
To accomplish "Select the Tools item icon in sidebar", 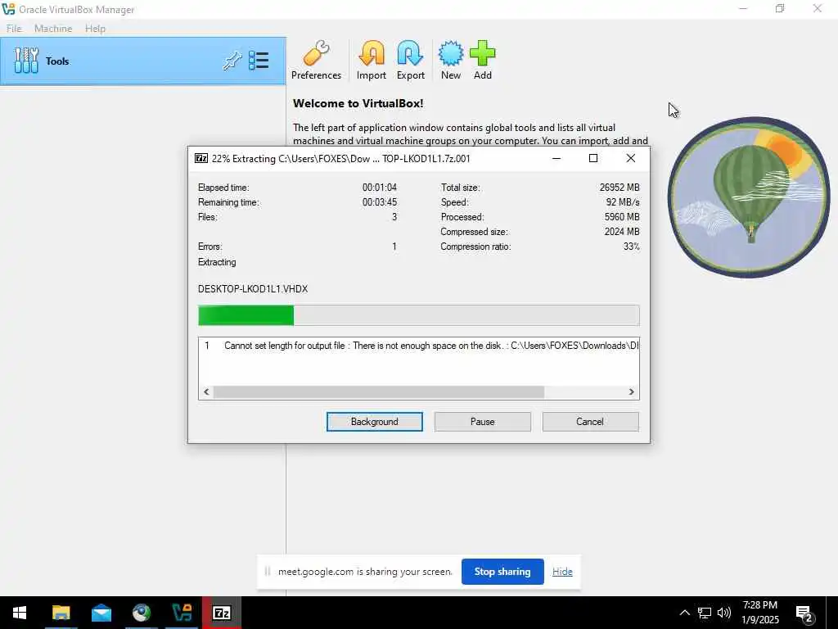I will (26, 61).
